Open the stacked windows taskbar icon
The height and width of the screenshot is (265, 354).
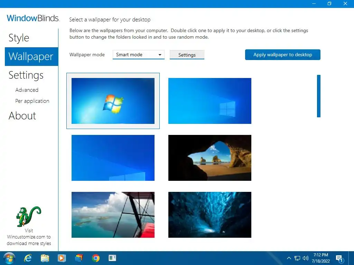(x=79, y=258)
